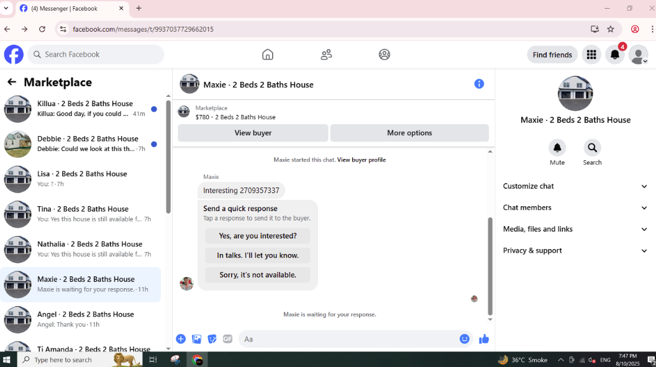The width and height of the screenshot is (656, 367).
Task: Open the Notifications bell with badge
Action: (x=615, y=55)
